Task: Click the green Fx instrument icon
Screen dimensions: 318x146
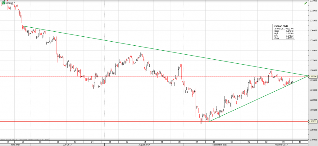Action: (3, 3)
